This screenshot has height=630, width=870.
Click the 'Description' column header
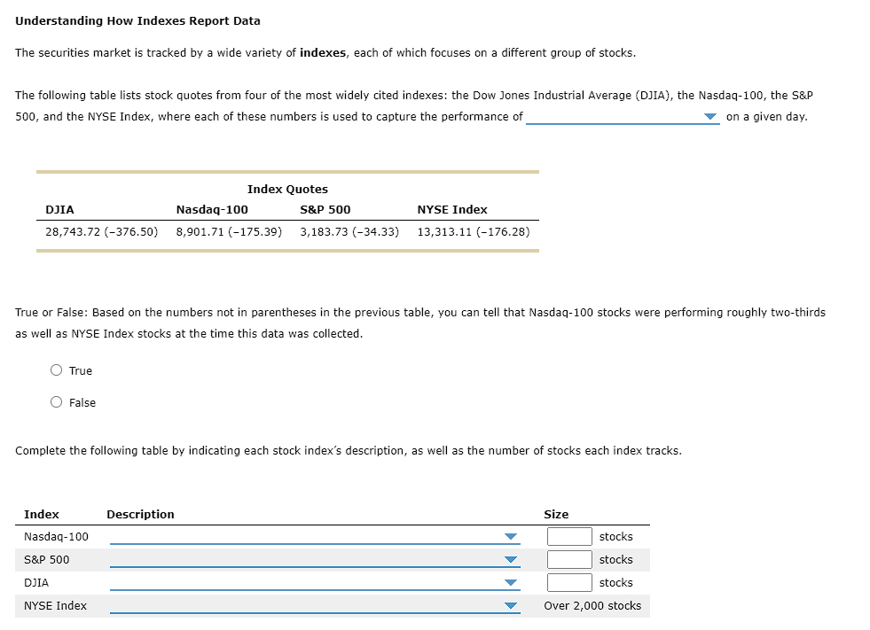[140, 514]
